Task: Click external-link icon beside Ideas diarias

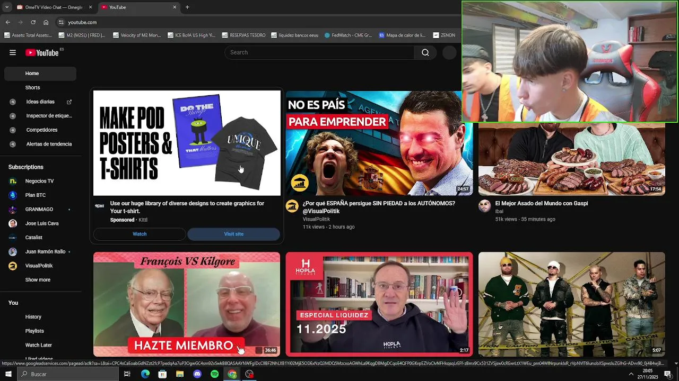Action: (x=69, y=102)
